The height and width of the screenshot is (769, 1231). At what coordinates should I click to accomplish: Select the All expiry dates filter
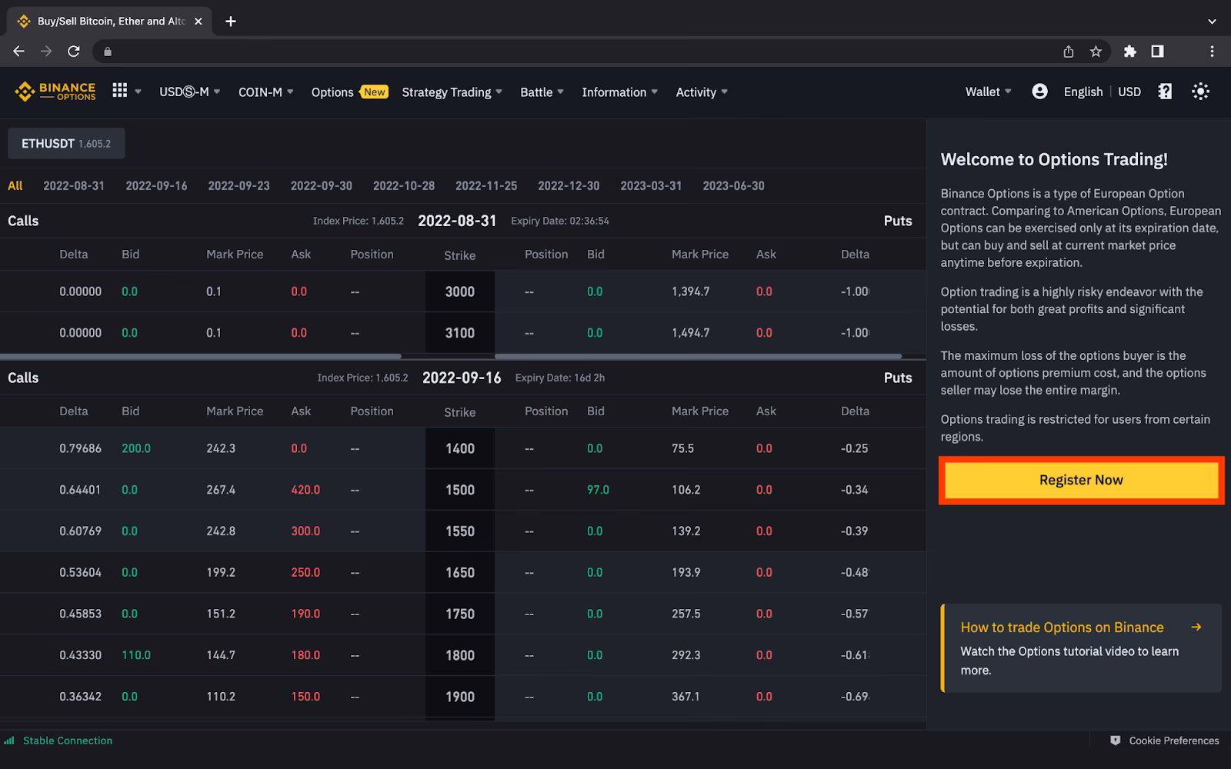coord(15,185)
